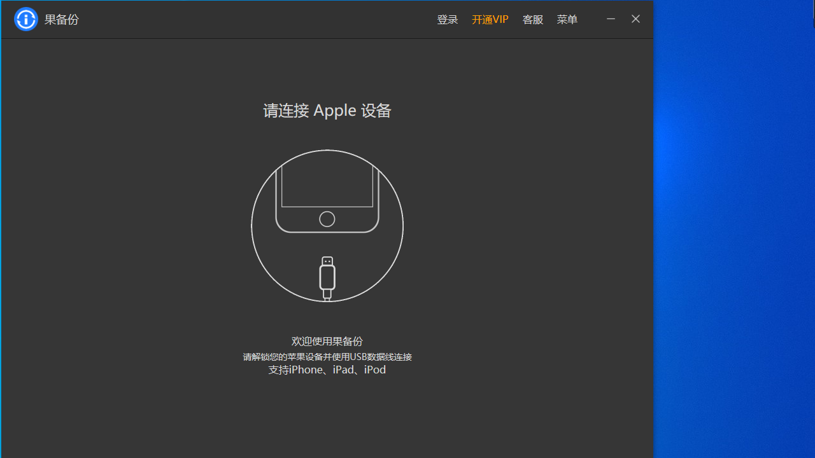This screenshot has width=815, height=458.
Task: Click the 果备份 title in the title bar
Action: pos(61,19)
